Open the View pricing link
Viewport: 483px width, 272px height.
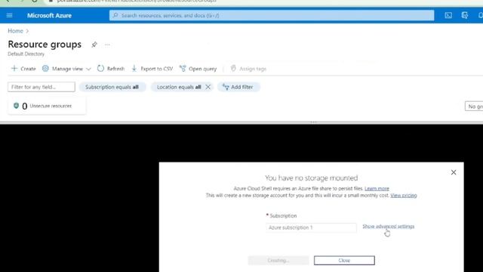pyautogui.click(x=404, y=196)
